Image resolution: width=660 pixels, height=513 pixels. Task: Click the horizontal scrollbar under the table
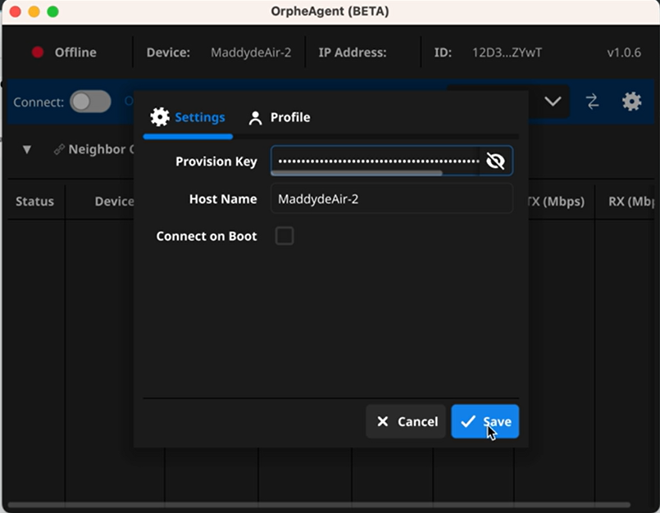click(x=320, y=505)
